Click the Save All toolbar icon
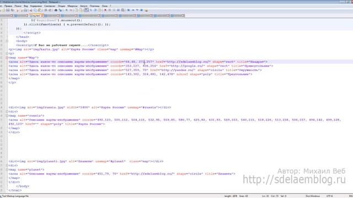 point(12,10)
